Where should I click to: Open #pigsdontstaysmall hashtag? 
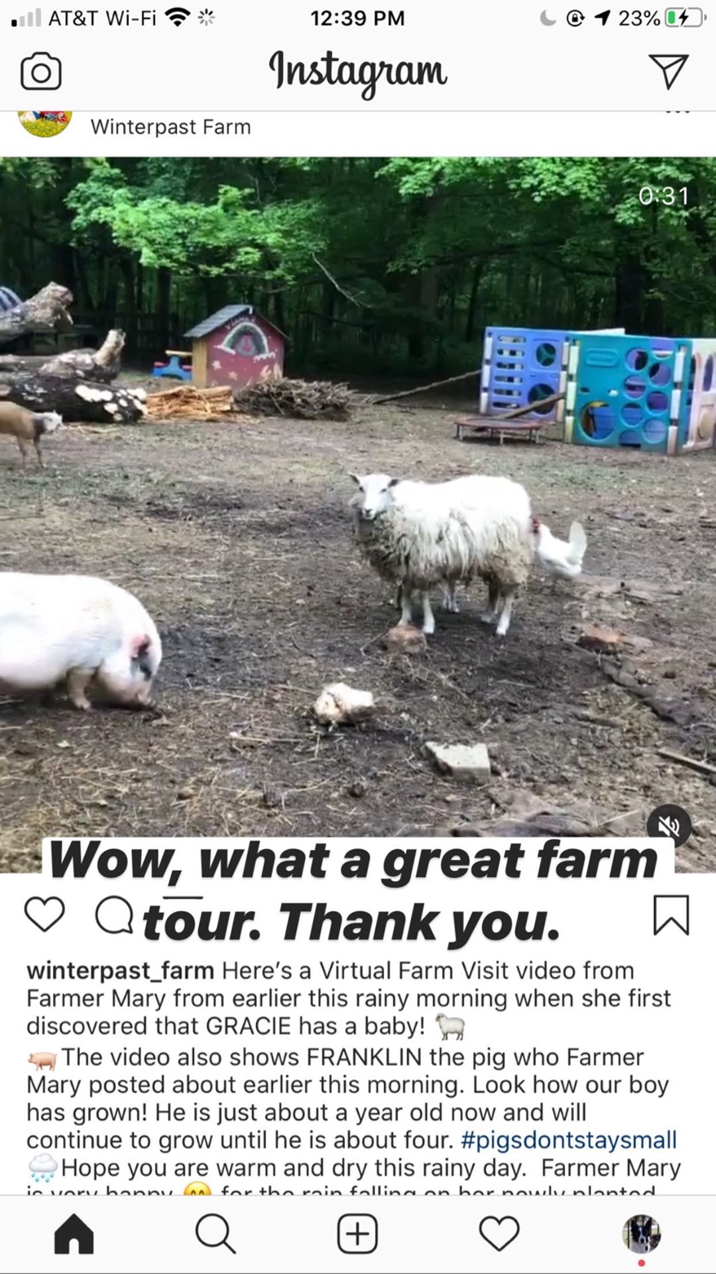coord(569,1140)
